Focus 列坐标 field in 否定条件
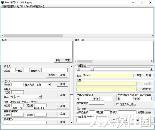Viewport: 155px width, 130px height. point(107,112)
